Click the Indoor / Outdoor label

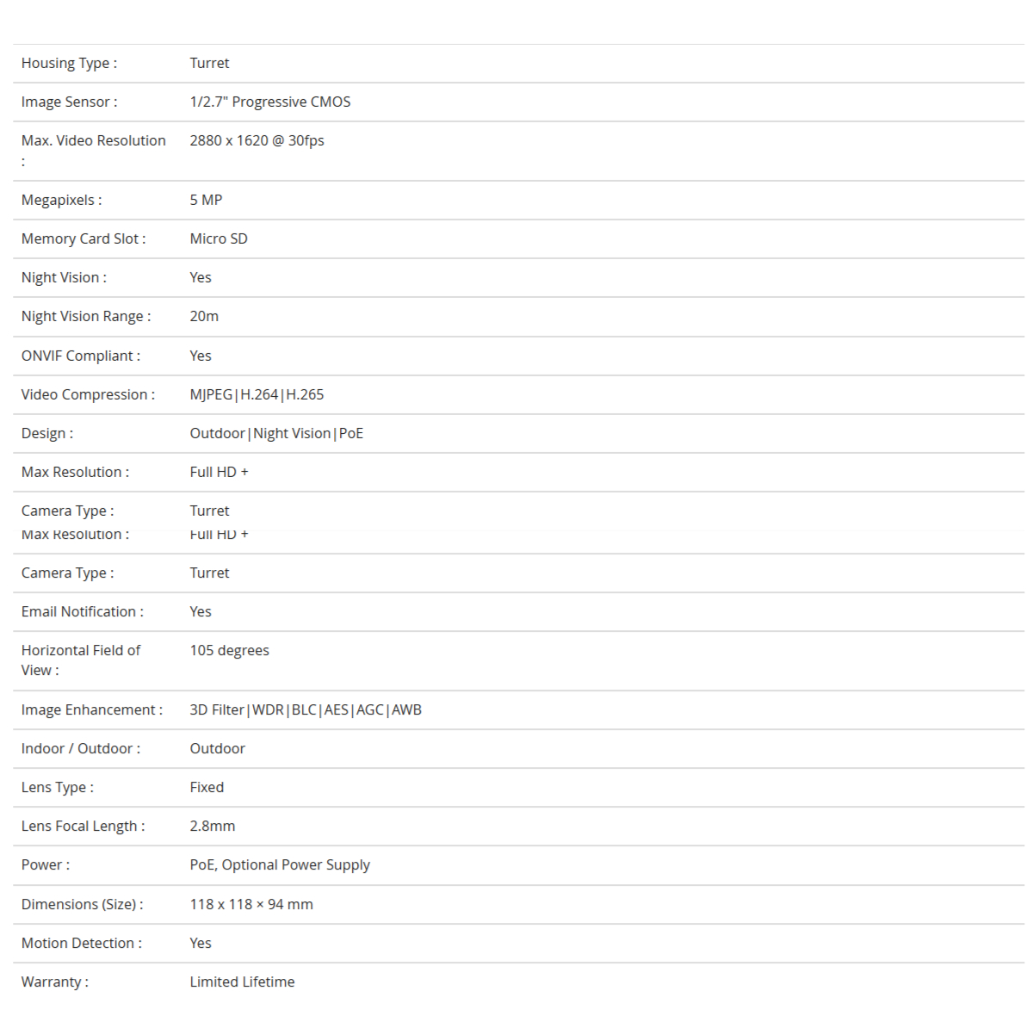(x=81, y=748)
